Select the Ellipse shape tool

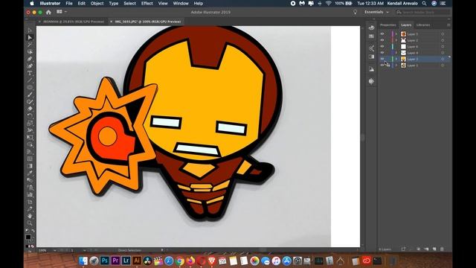(x=30, y=88)
